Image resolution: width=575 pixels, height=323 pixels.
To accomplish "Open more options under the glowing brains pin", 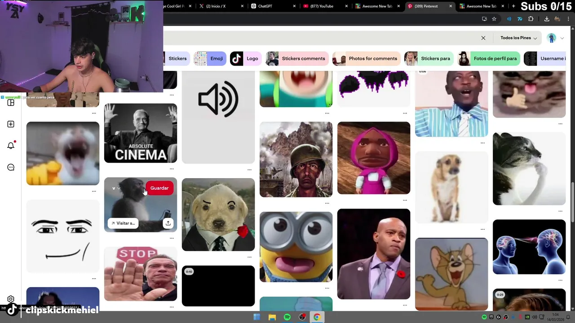I will pyautogui.click(x=560, y=280).
